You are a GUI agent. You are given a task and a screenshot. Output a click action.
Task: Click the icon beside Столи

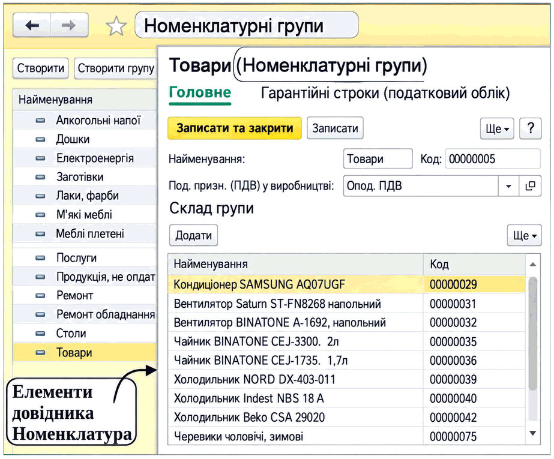click(41, 334)
